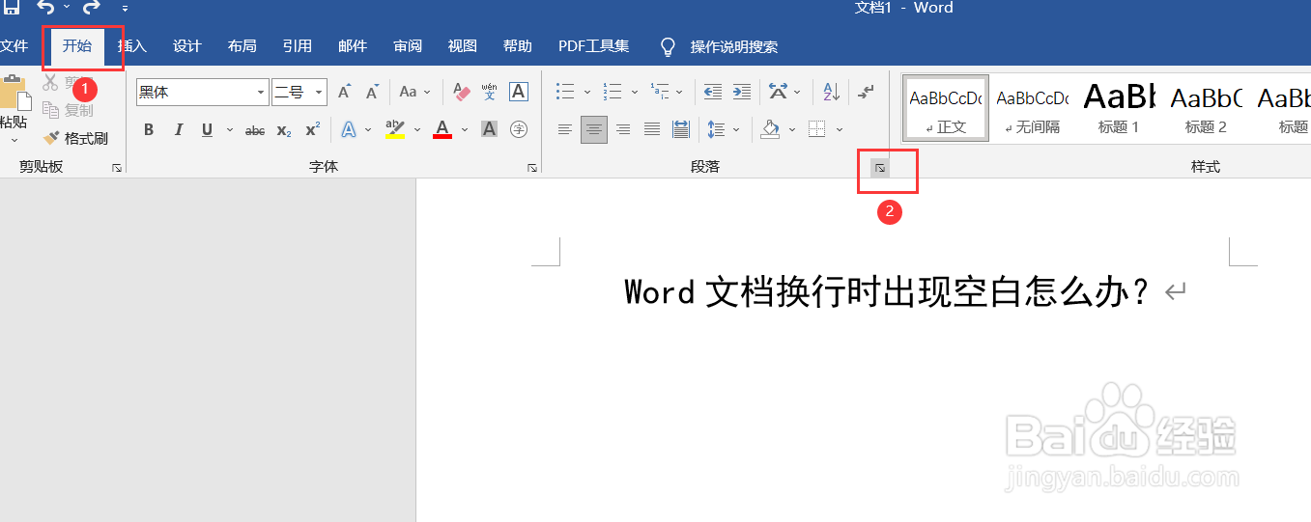Open the 文件 (File) tab
The height and width of the screenshot is (522, 1311).
click(14, 46)
